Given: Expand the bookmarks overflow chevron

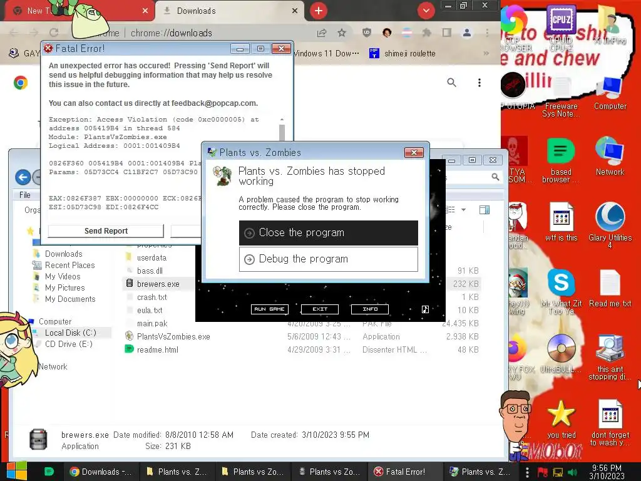Looking at the screenshot, I should click(x=486, y=53).
